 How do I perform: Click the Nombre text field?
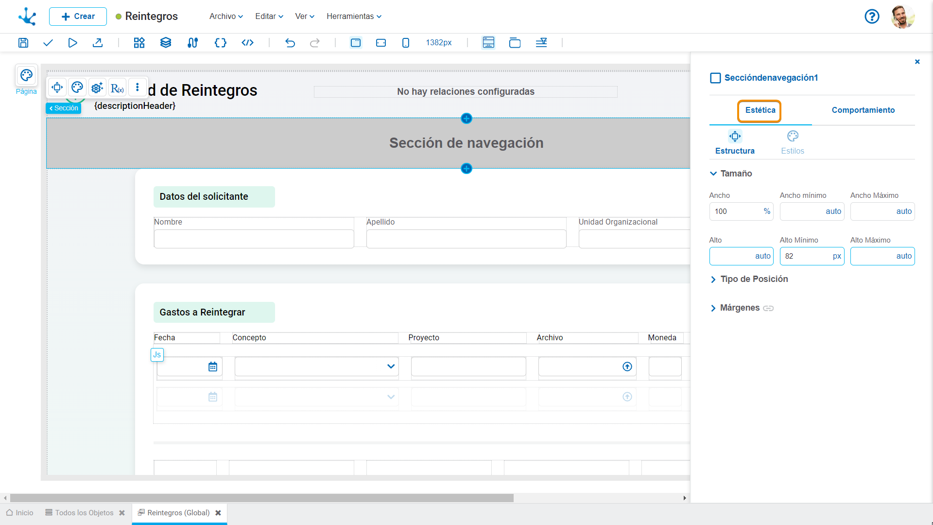(254, 239)
